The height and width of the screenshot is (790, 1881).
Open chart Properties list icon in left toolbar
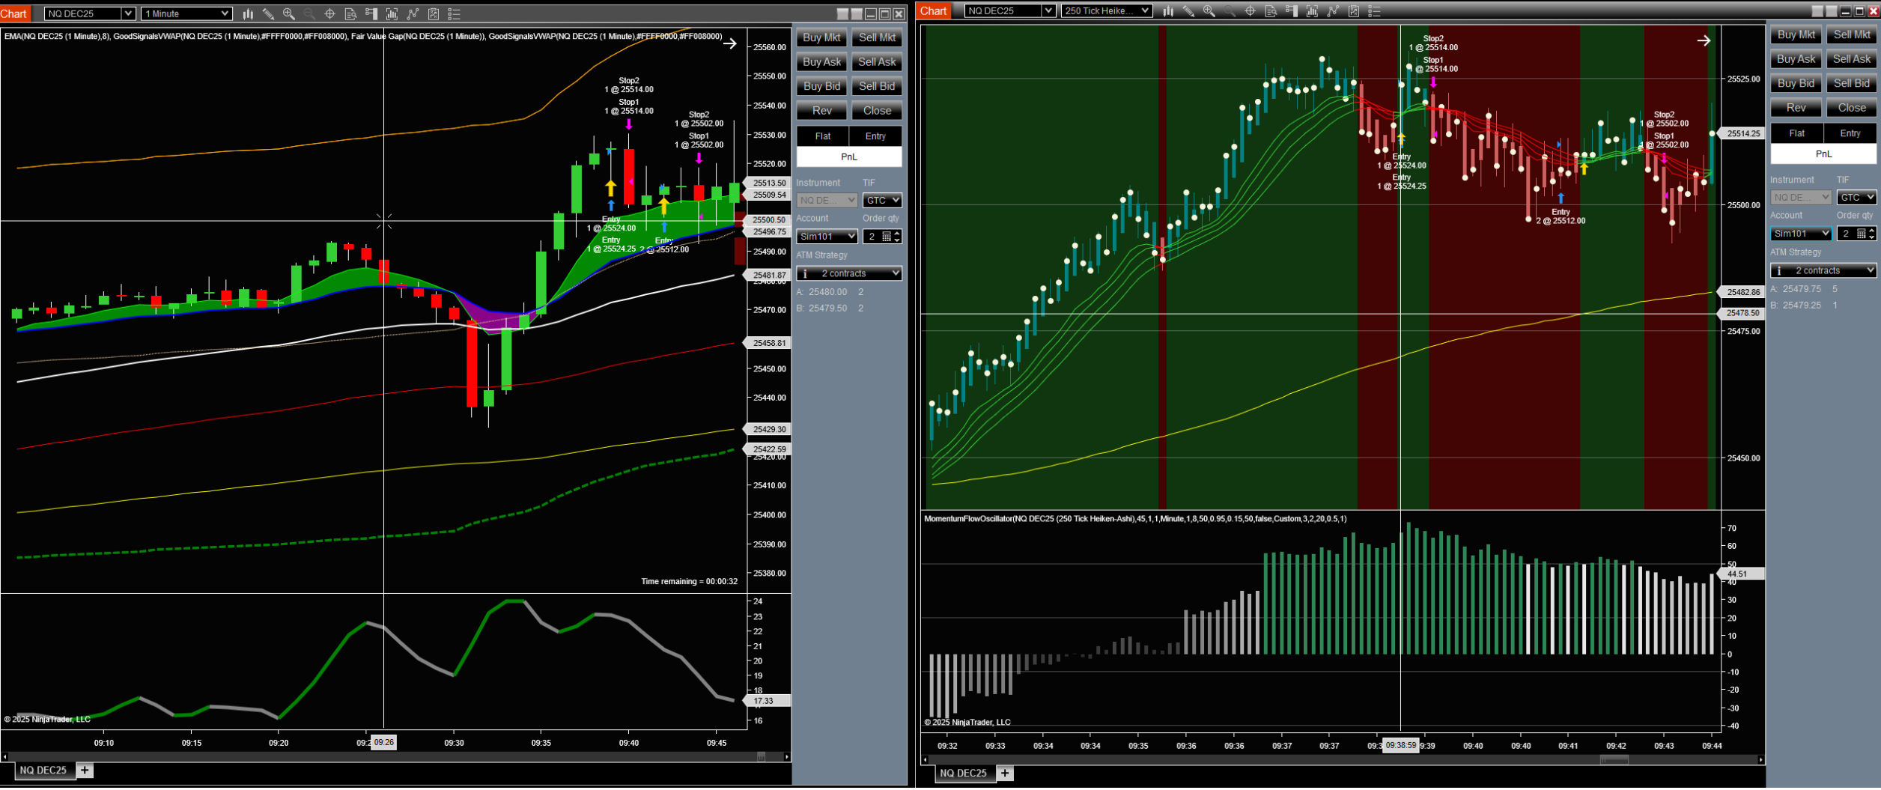pos(454,13)
